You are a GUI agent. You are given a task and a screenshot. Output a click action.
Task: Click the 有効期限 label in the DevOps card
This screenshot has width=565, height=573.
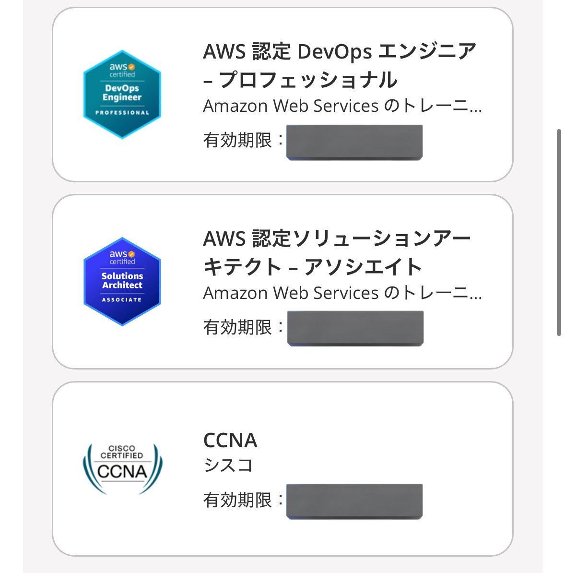[237, 141]
